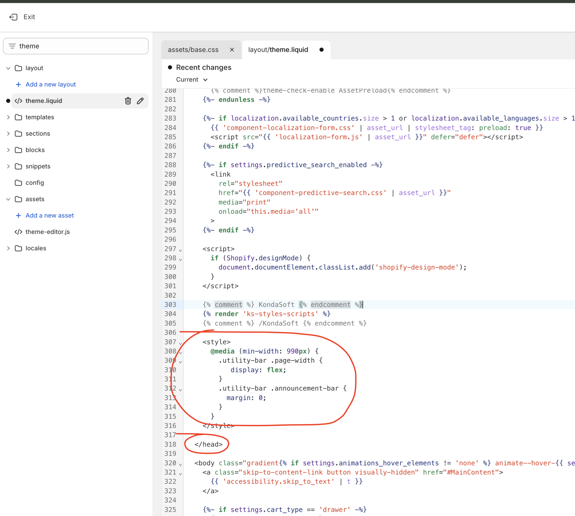Expand the templates folder
This screenshot has height=516, width=575.
coord(8,117)
